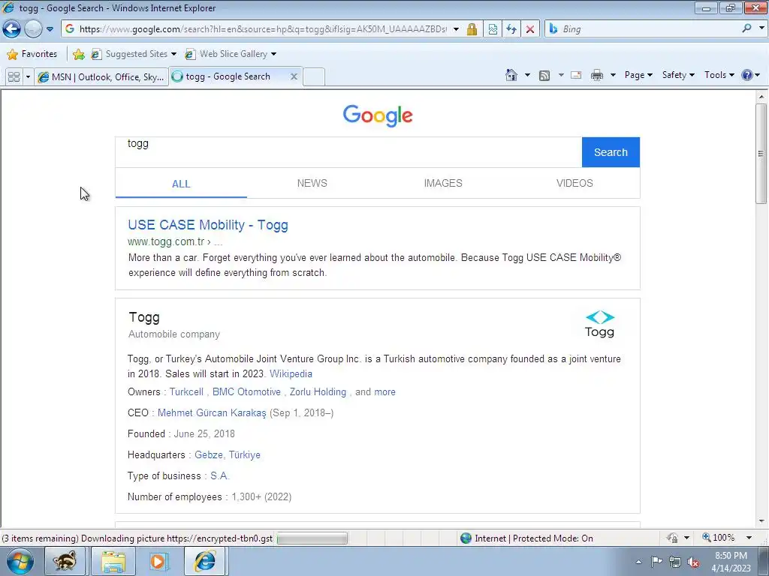Image resolution: width=769 pixels, height=576 pixels.
Task: Open the BMC Otomotive link
Action: coord(246,391)
